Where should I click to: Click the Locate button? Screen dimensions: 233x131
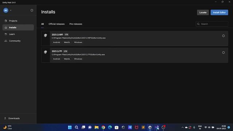point(203,12)
